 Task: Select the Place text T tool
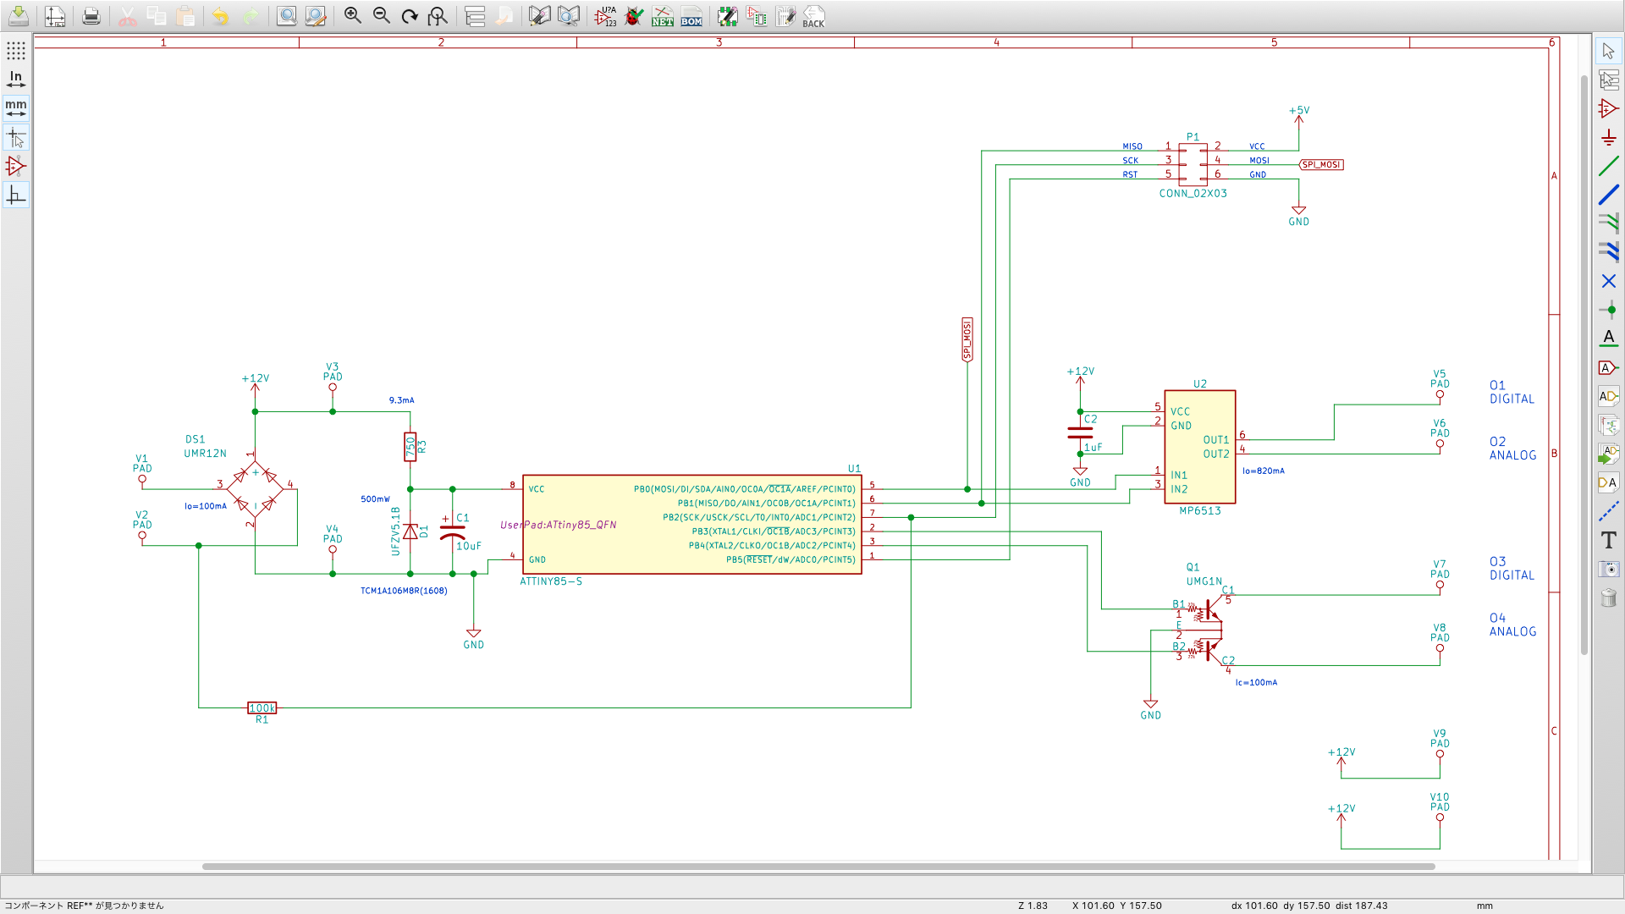coord(1608,540)
